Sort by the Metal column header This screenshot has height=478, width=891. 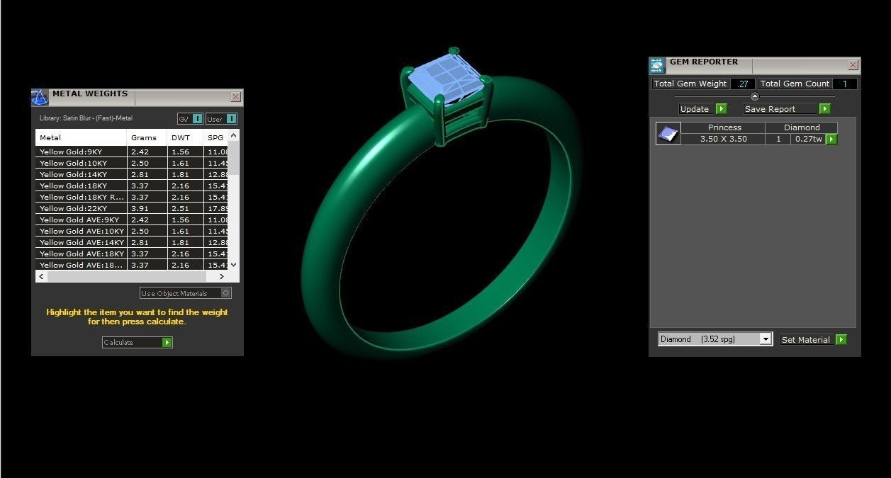[x=82, y=138]
